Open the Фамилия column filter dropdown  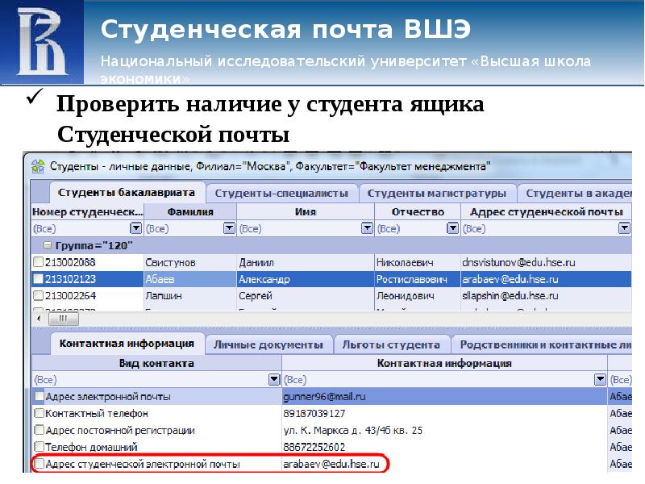pos(229,228)
